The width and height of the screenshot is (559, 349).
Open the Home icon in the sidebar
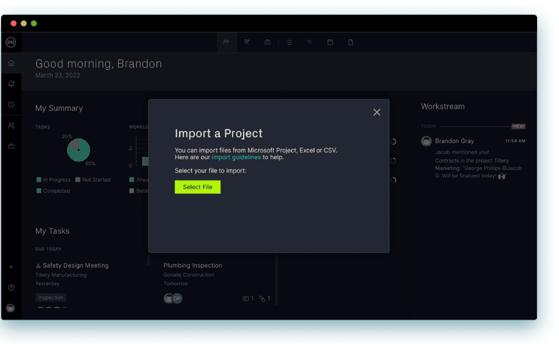coord(11,63)
